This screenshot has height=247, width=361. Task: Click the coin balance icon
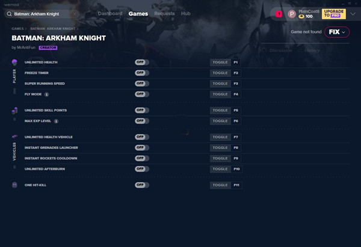(x=301, y=17)
